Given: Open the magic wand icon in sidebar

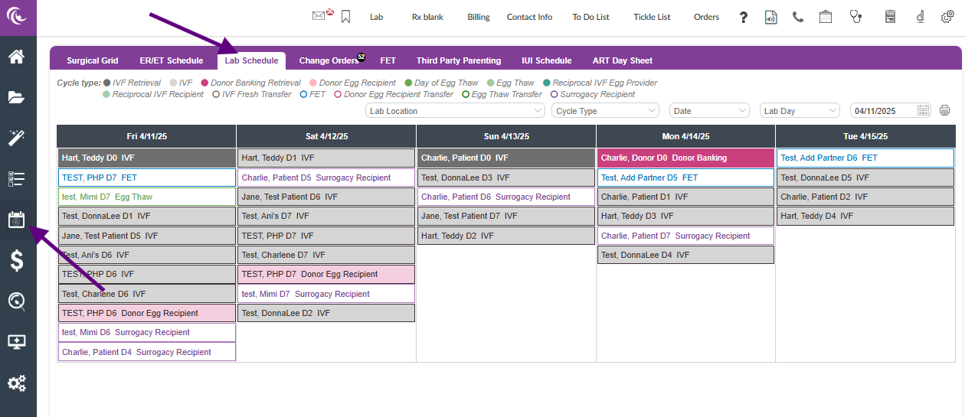Looking at the screenshot, I should tap(17, 138).
